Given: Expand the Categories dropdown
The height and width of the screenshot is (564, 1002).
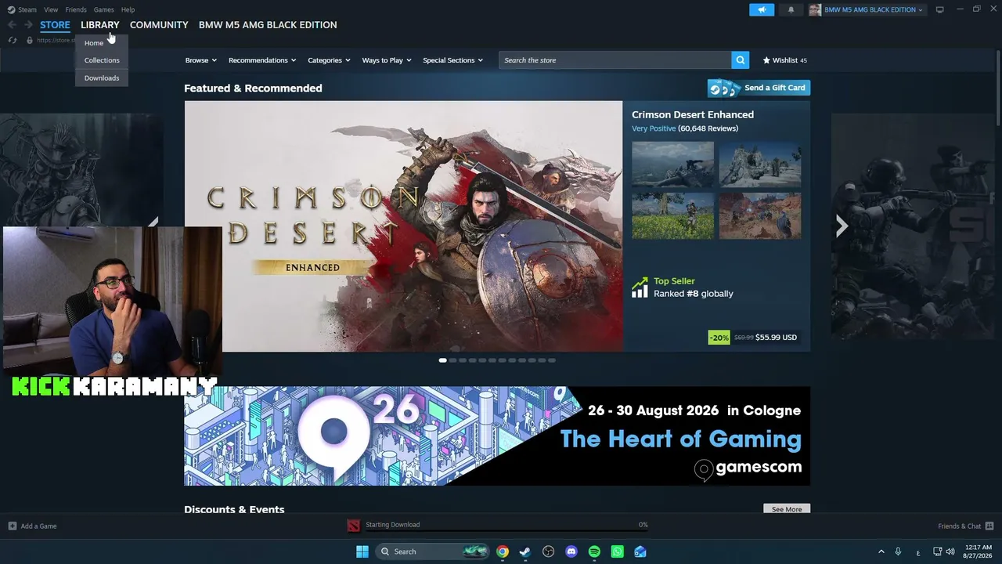Looking at the screenshot, I should pyautogui.click(x=329, y=60).
